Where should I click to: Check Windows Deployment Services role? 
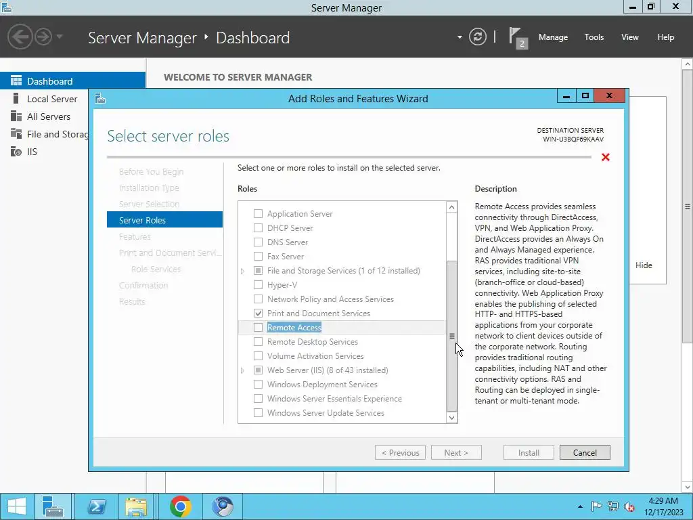point(258,385)
